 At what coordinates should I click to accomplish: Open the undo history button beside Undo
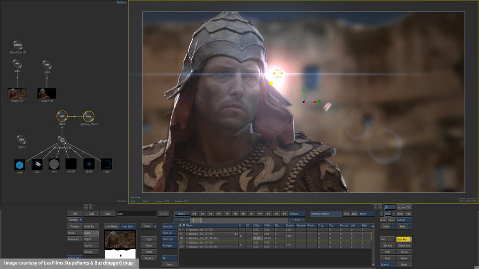click(394, 226)
